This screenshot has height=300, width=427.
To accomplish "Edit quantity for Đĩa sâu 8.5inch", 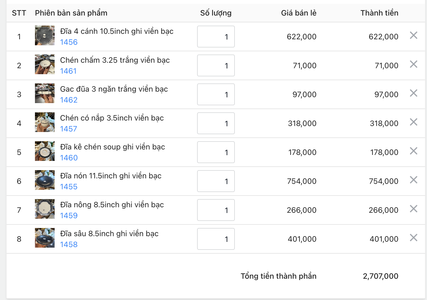I will pyautogui.click(x=216, y=239).
